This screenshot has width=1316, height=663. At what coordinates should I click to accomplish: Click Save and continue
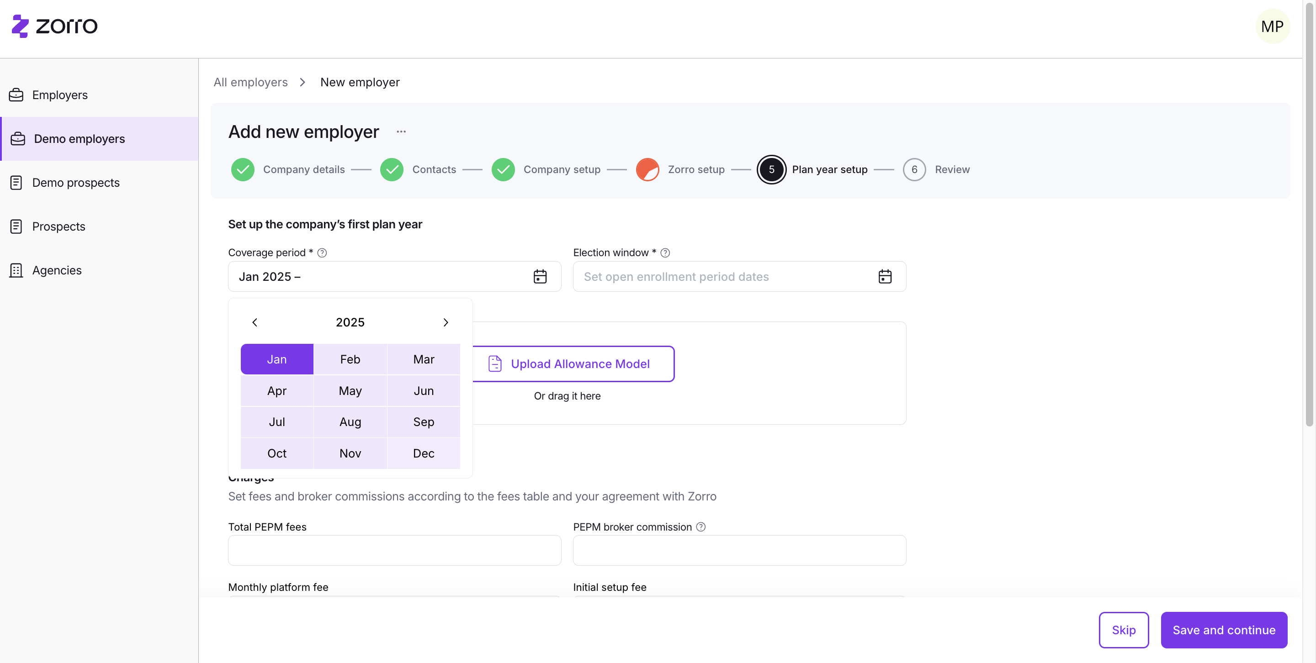[1224, 630]
